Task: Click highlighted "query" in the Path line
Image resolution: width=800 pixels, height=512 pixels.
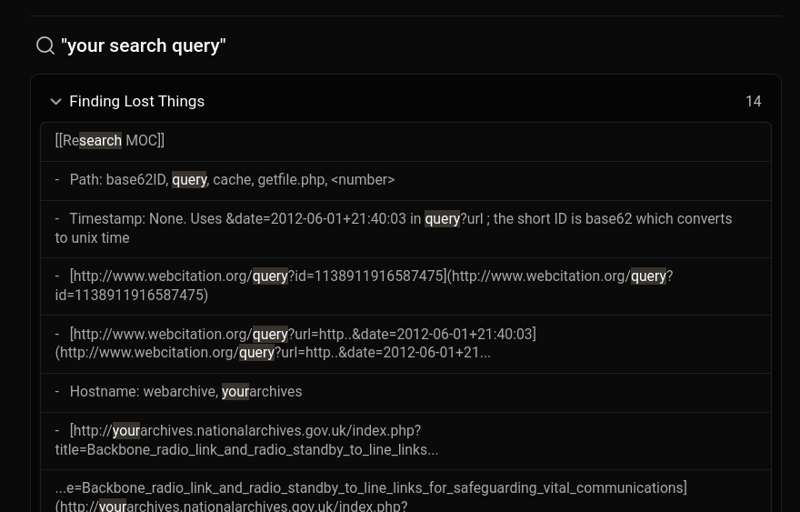Action: (x=189, y=180)
